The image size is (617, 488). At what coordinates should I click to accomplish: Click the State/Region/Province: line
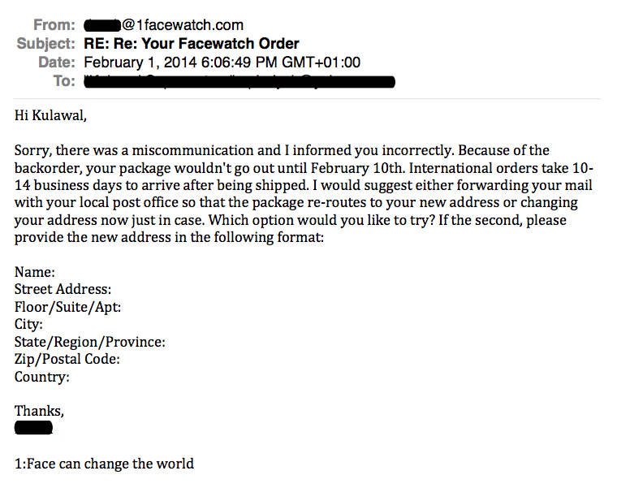pos(90,342)
